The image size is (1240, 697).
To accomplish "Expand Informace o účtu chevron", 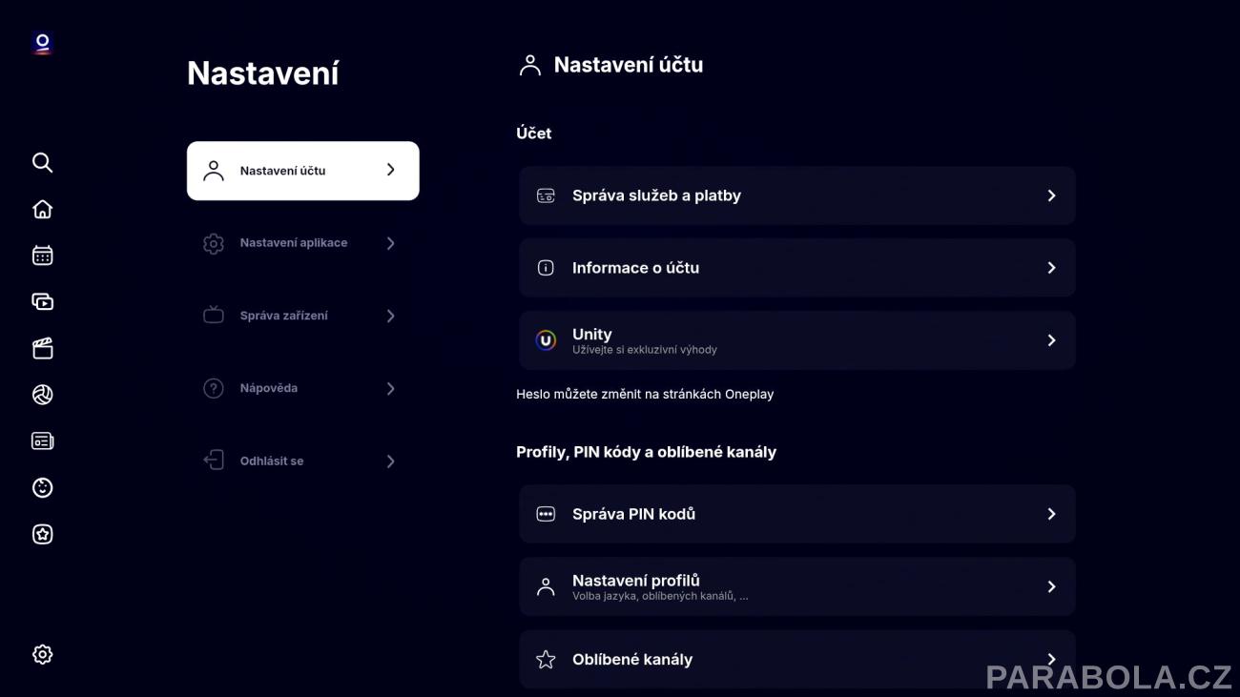I will click(1051, 268).
